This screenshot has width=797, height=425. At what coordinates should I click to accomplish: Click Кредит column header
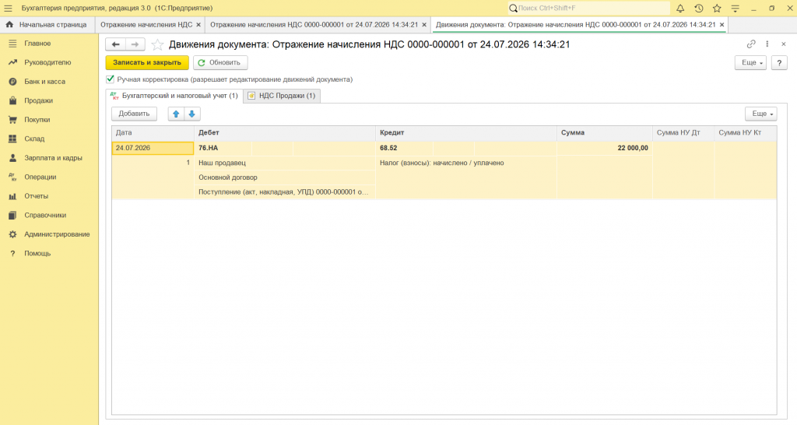pos(466,132)
